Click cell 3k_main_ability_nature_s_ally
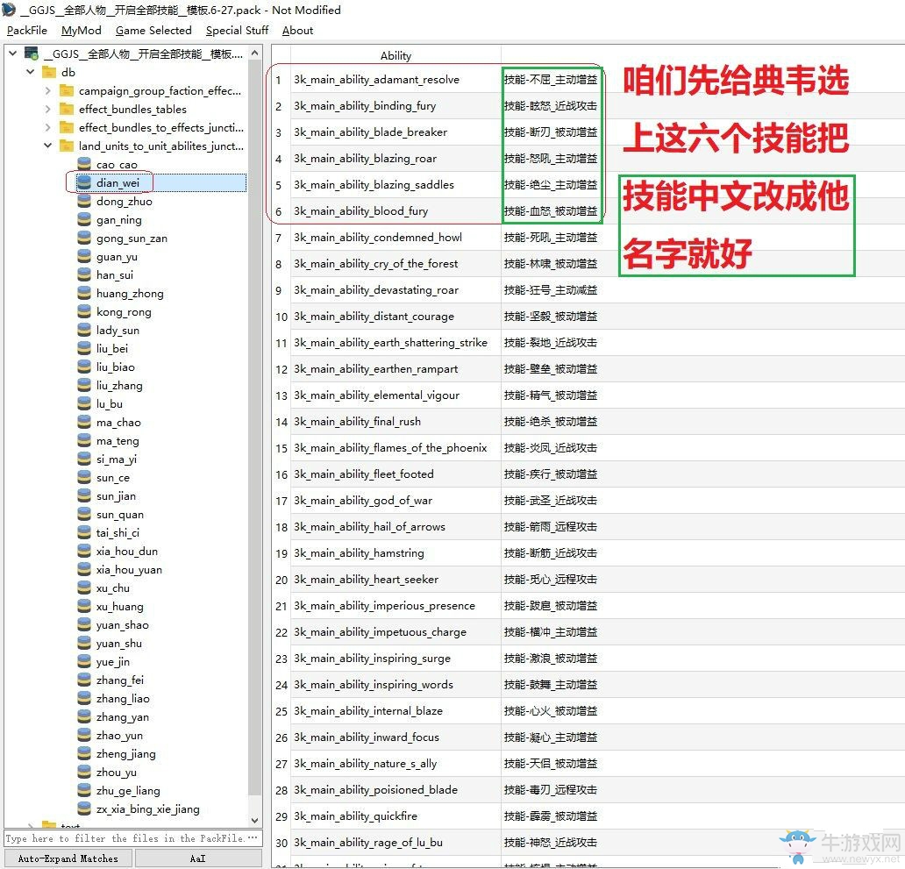The height and width of the screenshot is (869, 905). click(396, 764)
